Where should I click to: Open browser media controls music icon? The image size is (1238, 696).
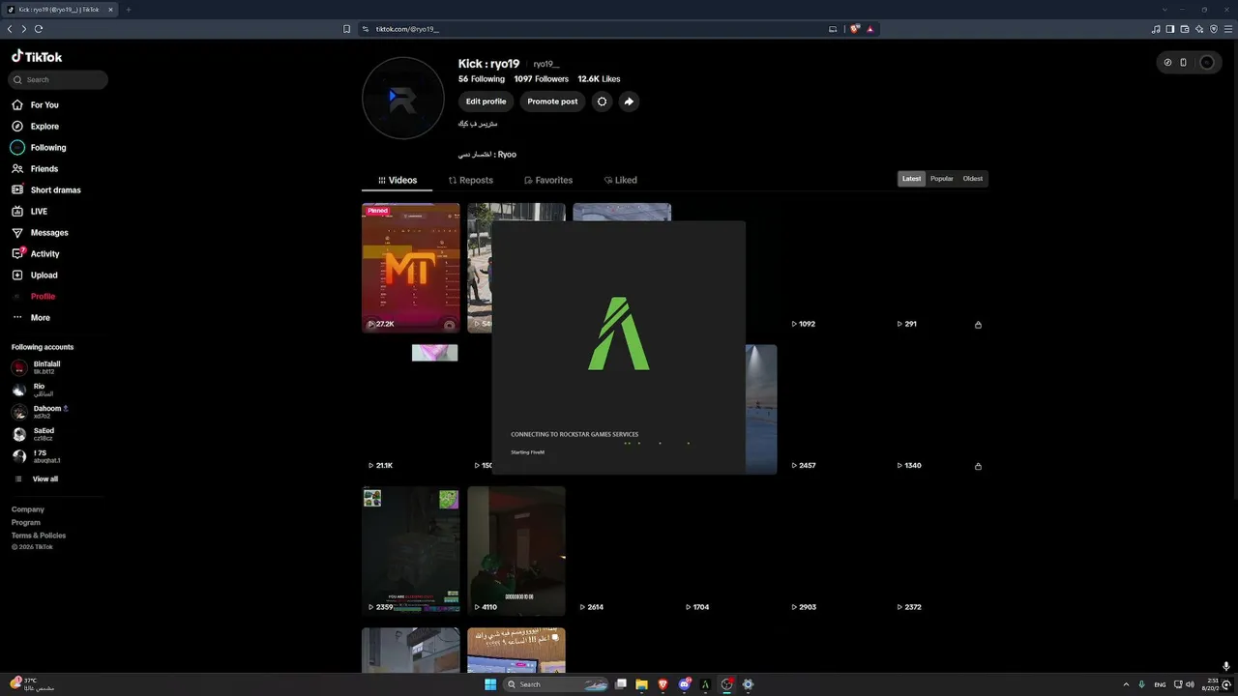click(1156, 29)
